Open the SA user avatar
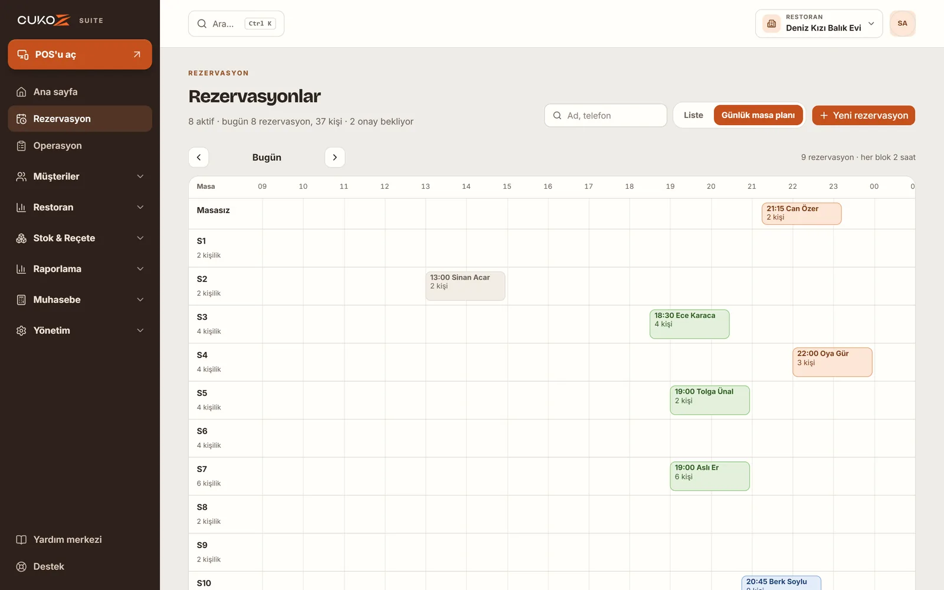Image resolution: width=944 pixels, height=590 pixels. click(x=902, y=24)
